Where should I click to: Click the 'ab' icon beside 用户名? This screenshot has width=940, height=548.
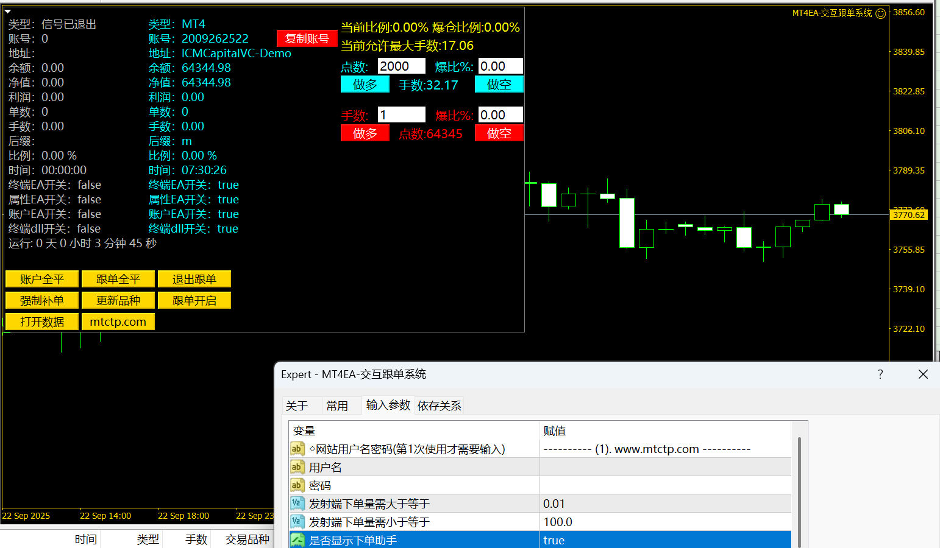click(297, 467)
